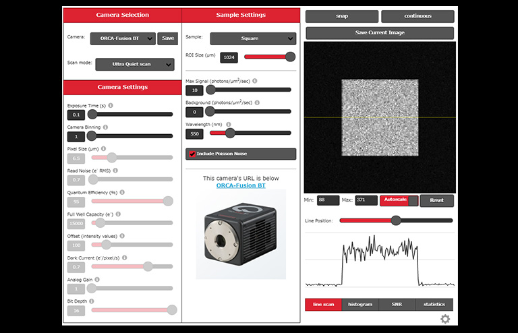Click the info icon beside Camera Binning

tap(105, 127)
